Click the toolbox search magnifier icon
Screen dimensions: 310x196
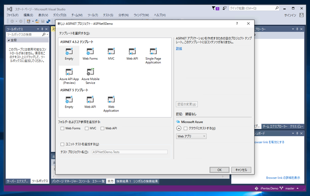pyautogui.click(x=44, y=35)
